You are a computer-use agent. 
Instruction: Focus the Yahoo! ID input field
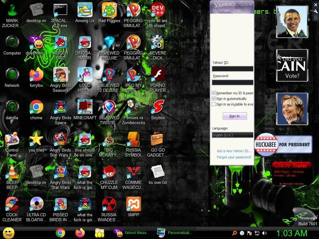pos(232,69)
